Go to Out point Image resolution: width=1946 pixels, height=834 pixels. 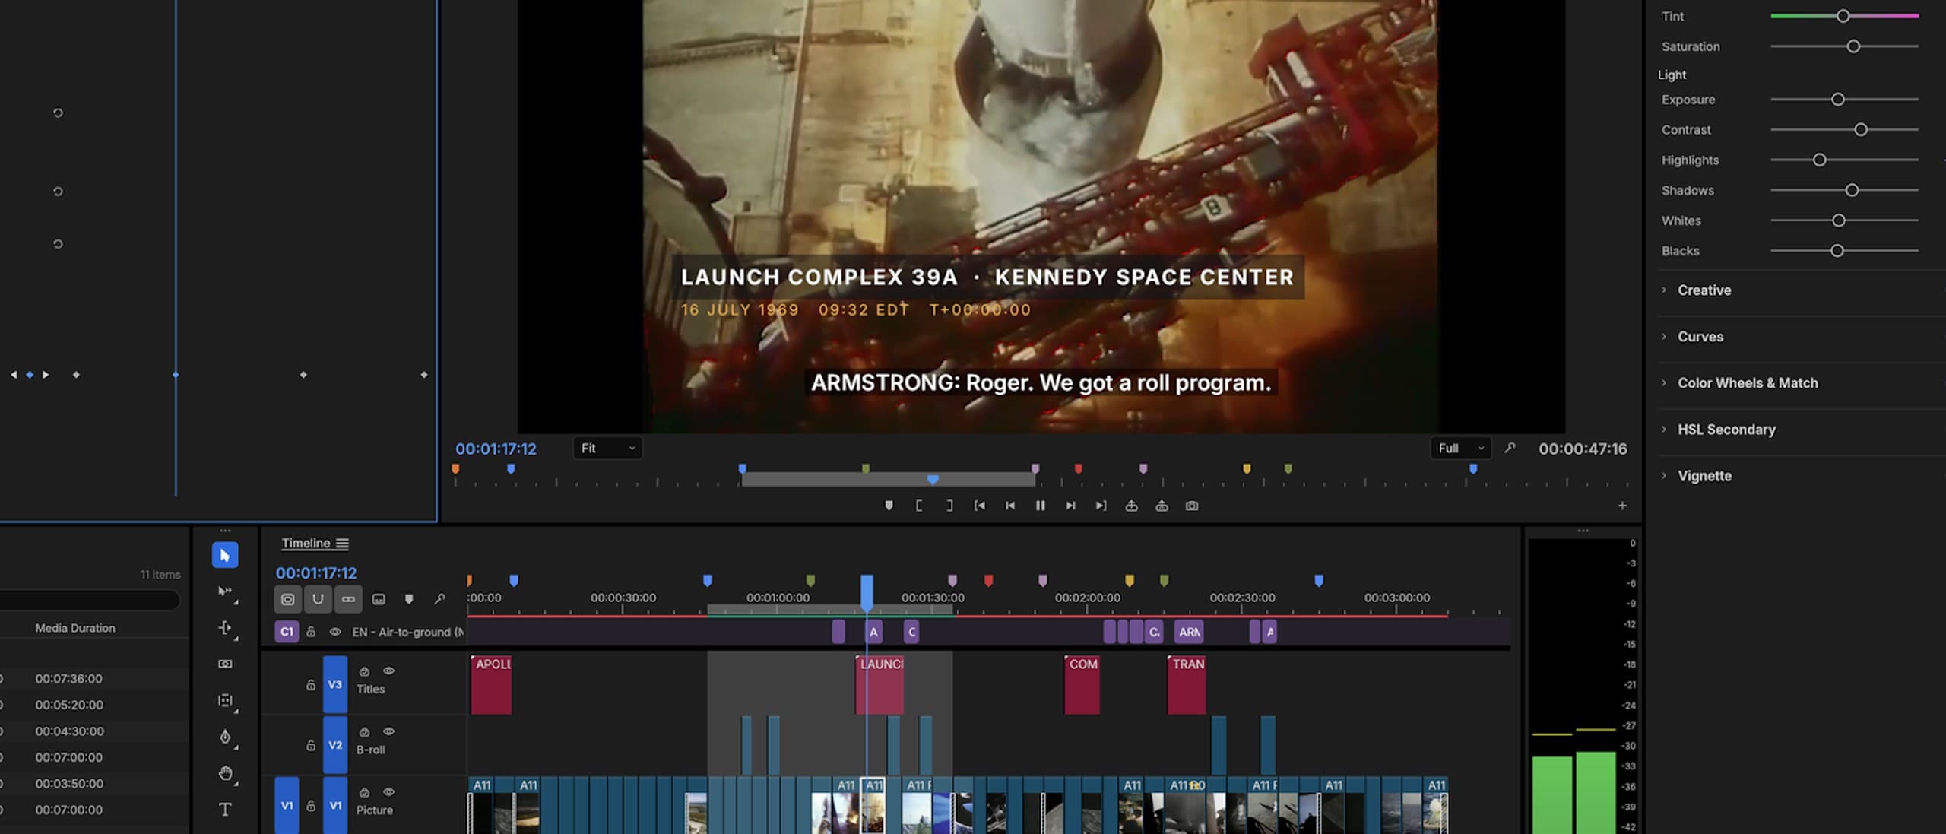pyautogui.click(x=1101, y=506)
